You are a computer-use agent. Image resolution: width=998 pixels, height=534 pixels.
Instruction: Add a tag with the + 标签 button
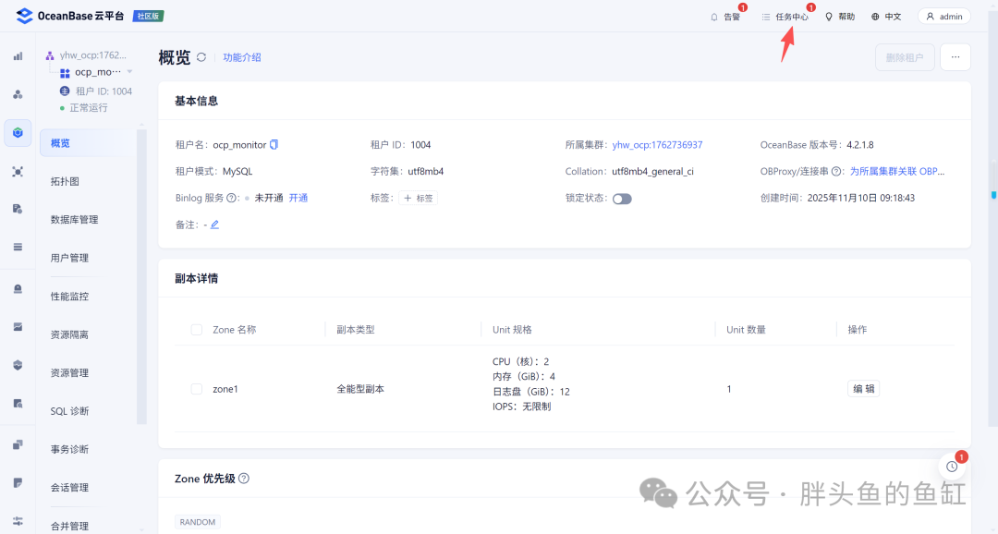[419, 198]
